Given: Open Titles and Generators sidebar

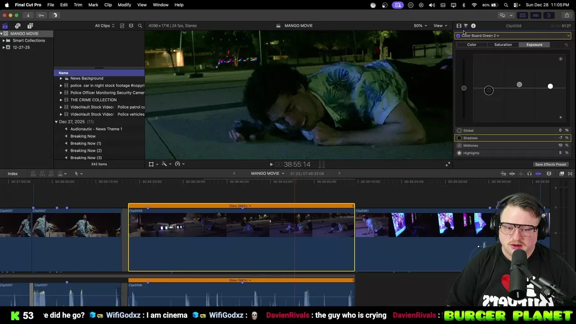Looking at the screenshot, I should pyautogui.click(x=30, y=26).
